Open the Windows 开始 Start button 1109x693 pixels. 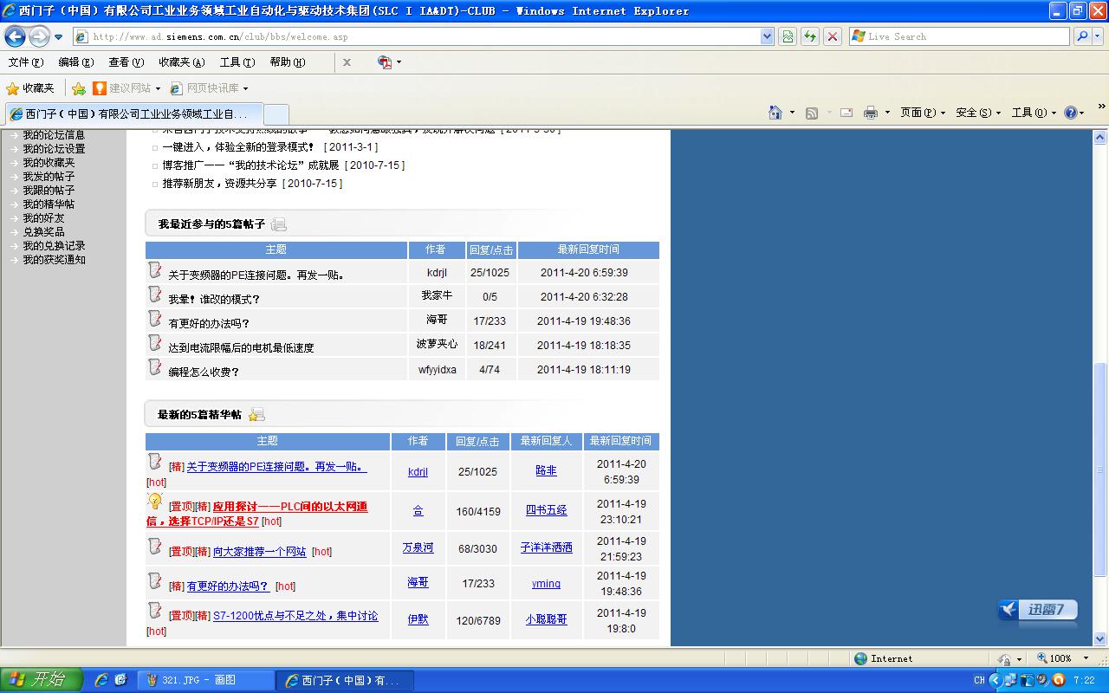[42, 680]
